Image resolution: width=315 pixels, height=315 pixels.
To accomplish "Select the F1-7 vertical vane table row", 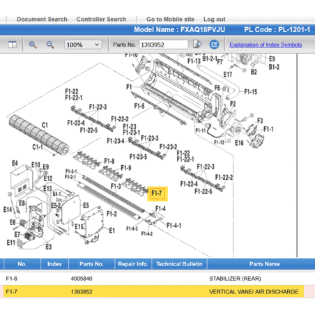I will click(153, 291).
